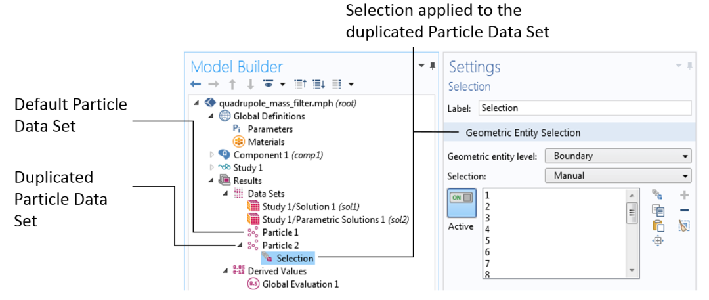Screen dimensions: 709x300
Task: Click the Results icon
Action: 225,181
